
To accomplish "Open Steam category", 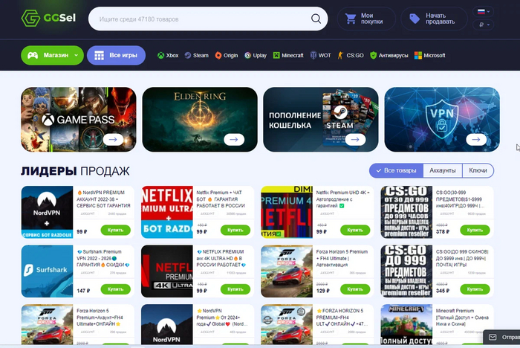I will pos(196,56).
